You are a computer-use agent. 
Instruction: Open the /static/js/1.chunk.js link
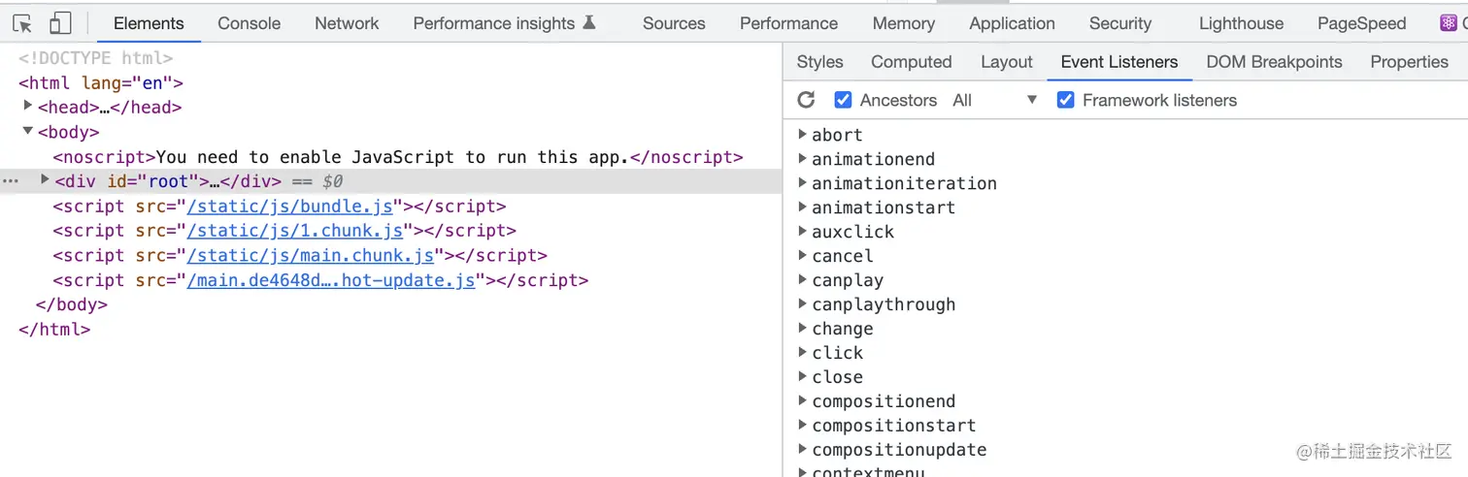294,231
